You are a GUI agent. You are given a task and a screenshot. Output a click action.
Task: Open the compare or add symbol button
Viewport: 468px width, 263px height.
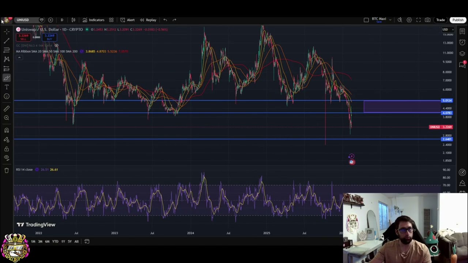coord(50,20)
